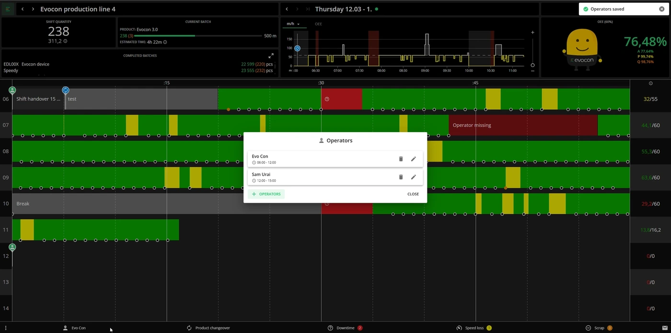Image resolution: width=671 pixels, height=333 pixels.
Task: Open the hamburger menu icon
Action: tap(8, 9)
